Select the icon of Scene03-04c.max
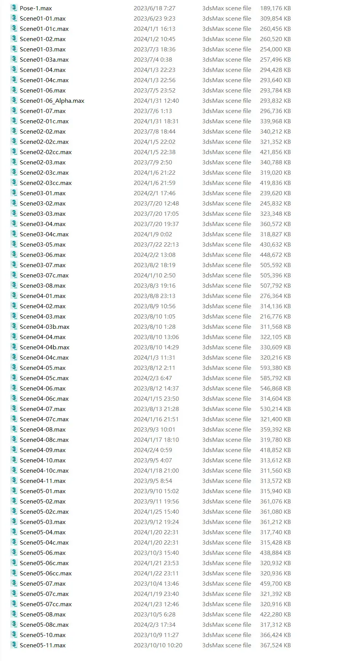This screenshot has height=661, width=348. pyautogui.click(x=14, y=234)
